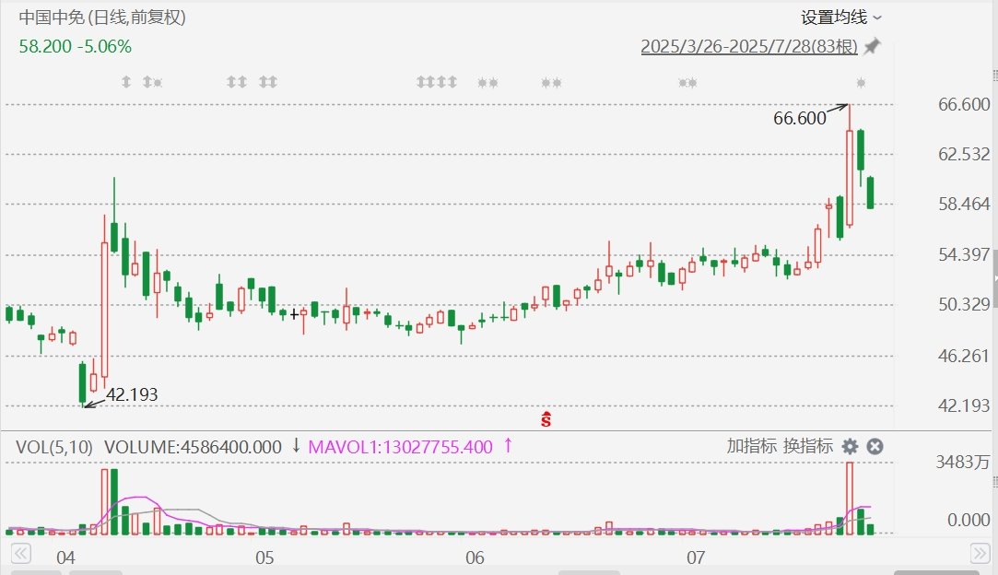Click the MAVOL1:13027755.400 value
The width and height of the screenshot is (998, 575).
click(x=400, y=447)
